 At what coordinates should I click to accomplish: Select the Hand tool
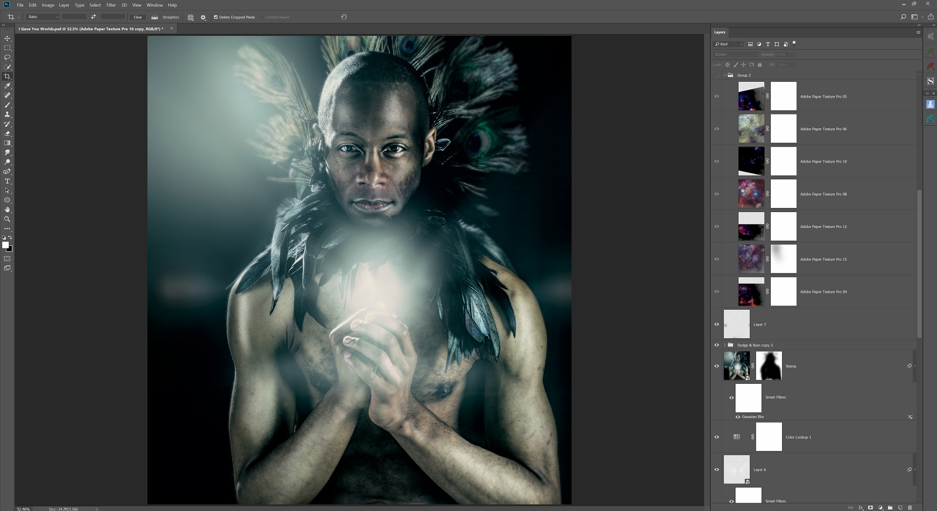tap(7, 210)
